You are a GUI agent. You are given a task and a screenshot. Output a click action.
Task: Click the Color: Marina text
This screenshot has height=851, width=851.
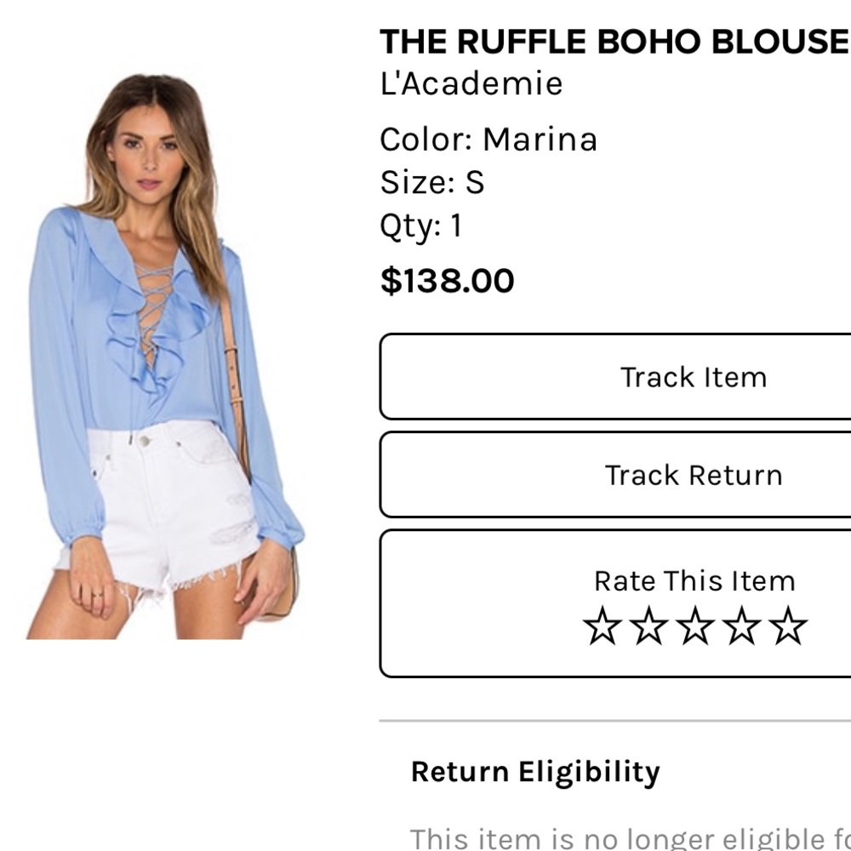pos(489,139)
